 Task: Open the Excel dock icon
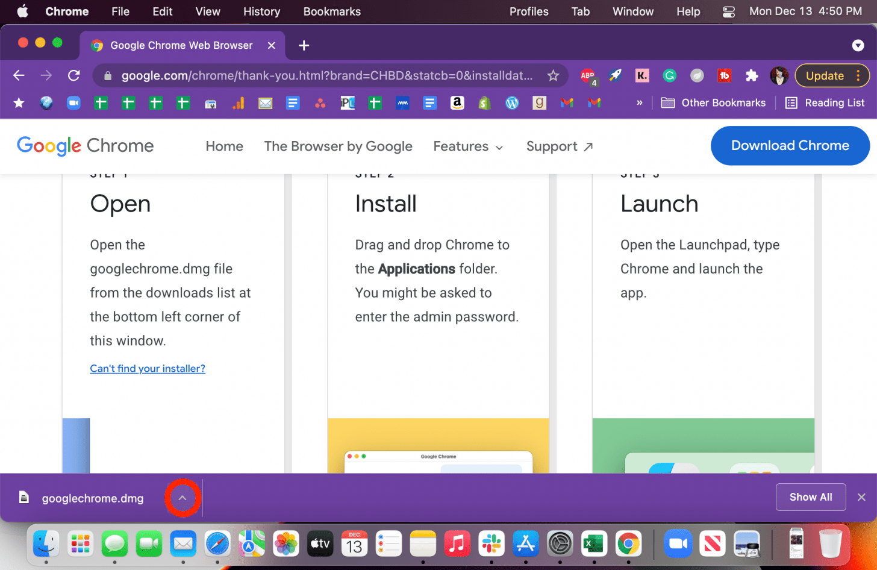pyautogui.click(x=595, y=544)
